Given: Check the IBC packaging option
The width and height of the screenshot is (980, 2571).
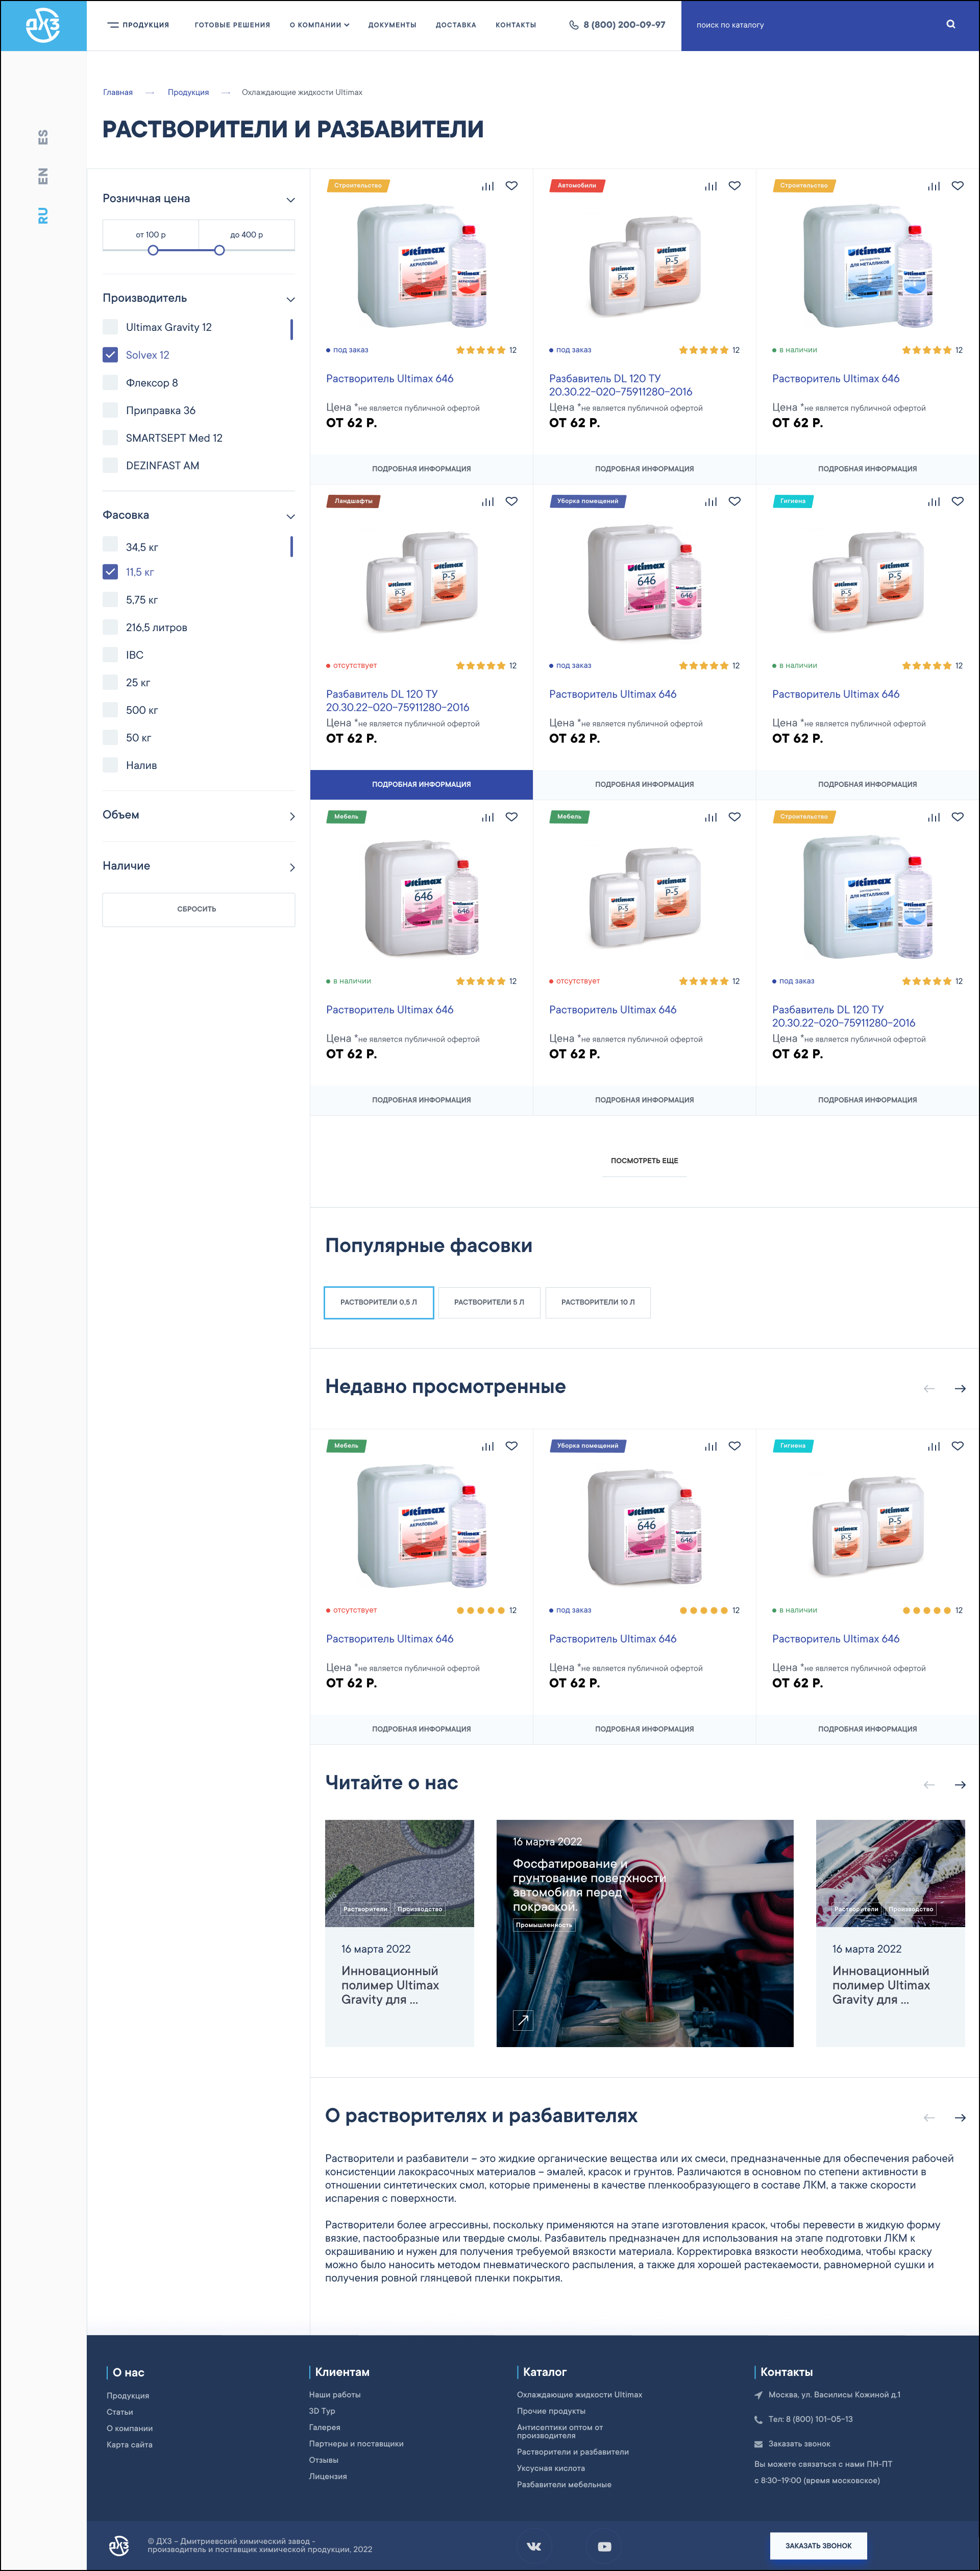Looking at the screenshot, I should coord(111,655).
